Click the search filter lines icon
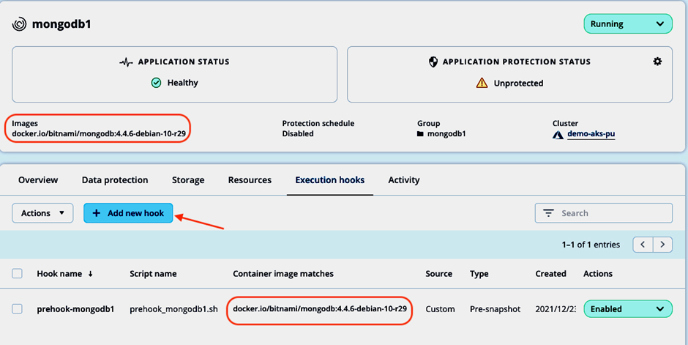 pos(548,213)
